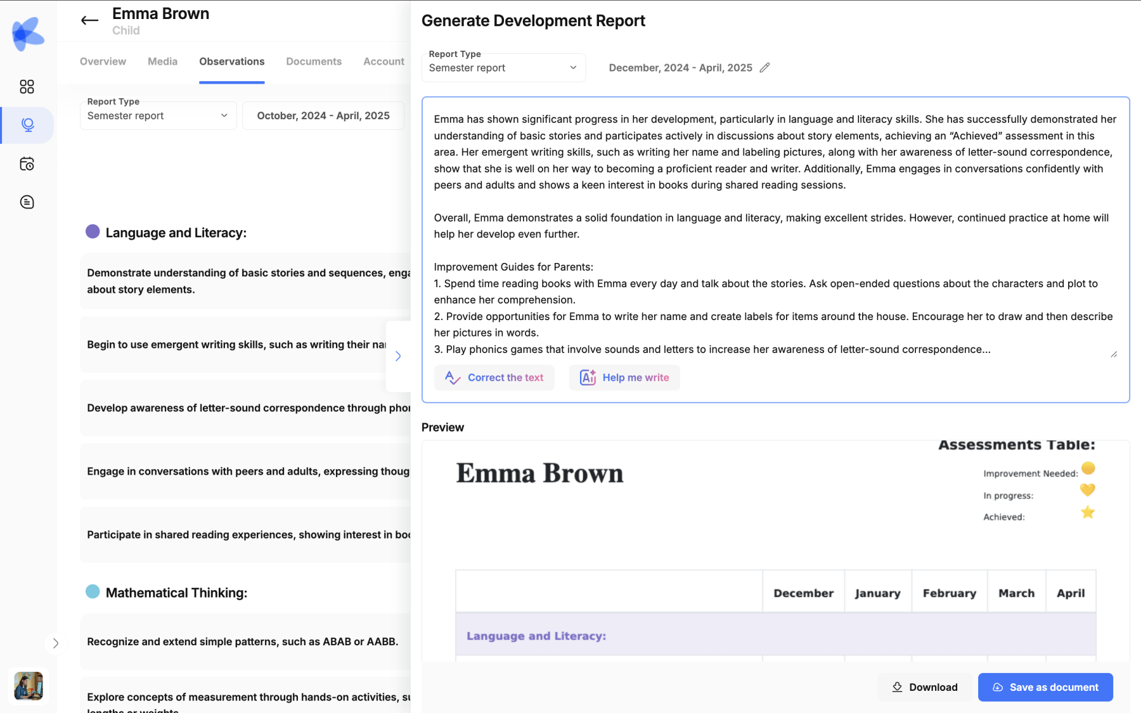The height and width of the screenshot is (713, 1141).
Task: Select 'Recognize and extend simple patterns' row
Action: (x=245, y=641)
